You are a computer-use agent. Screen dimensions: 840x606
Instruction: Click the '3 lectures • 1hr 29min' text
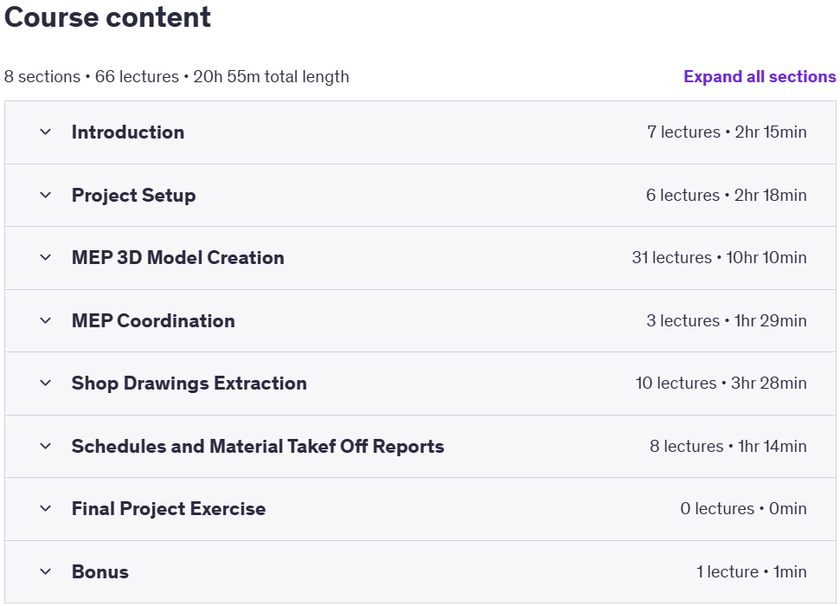727,320
